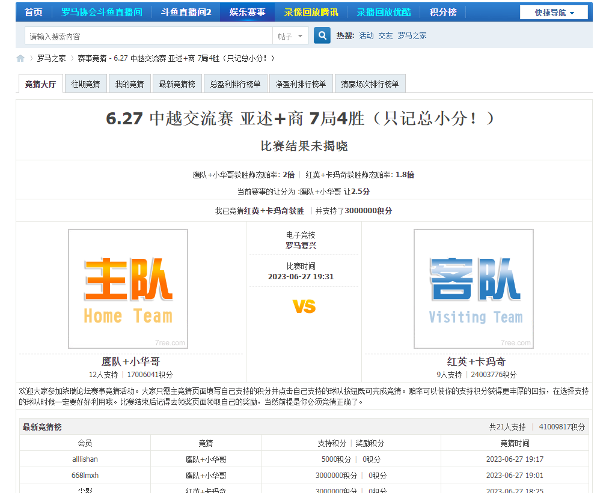
Task: Select 录像回放腾讯 in the nav bar
Action: (x=311, y=13)
